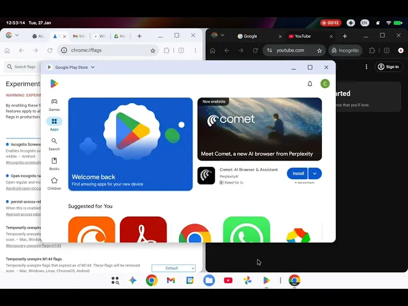Open new tab in incognito window

[x=345, y=36]
